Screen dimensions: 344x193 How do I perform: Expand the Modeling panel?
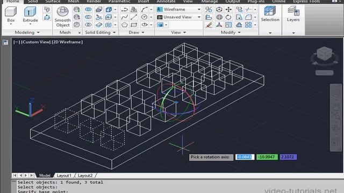pos(27,32)
